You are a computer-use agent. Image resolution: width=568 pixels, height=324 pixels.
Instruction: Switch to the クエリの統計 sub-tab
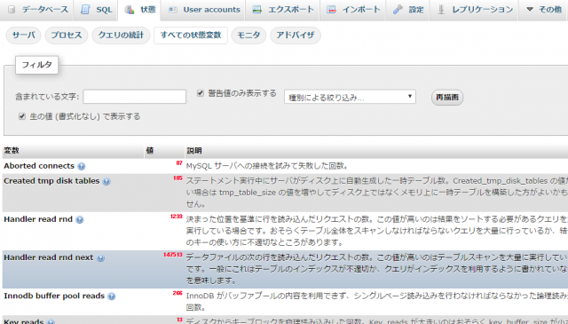[121, 36]
